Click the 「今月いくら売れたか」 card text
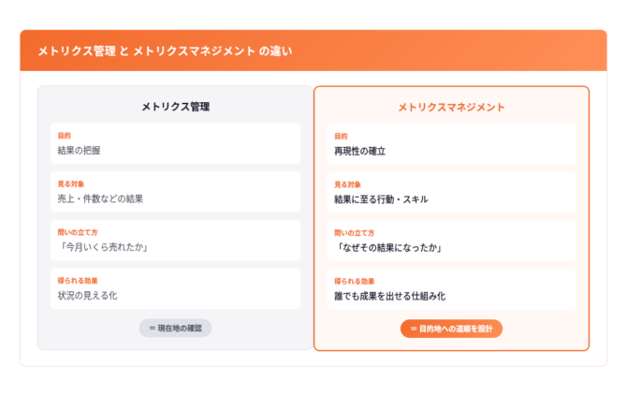Viewport: 627px width, 396px height. point(104,247)
